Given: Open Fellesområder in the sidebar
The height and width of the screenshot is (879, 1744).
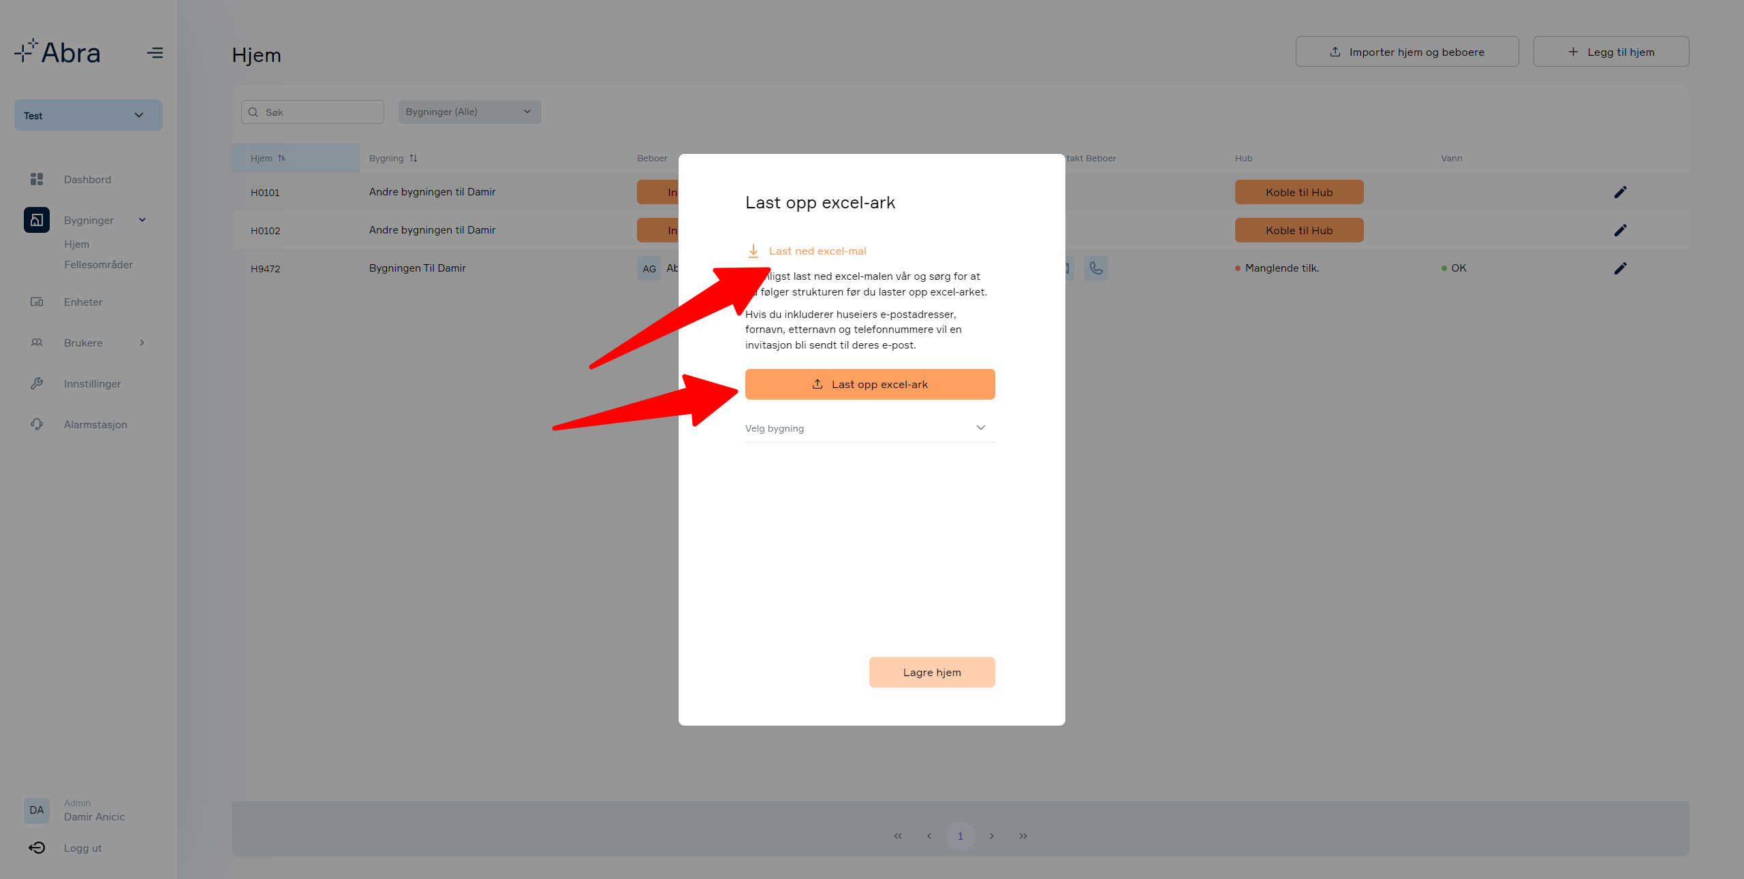Looking at the screenshot, I should 98,264.
